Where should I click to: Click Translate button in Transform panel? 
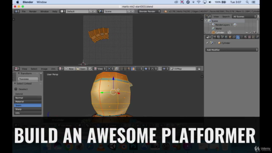28,79
